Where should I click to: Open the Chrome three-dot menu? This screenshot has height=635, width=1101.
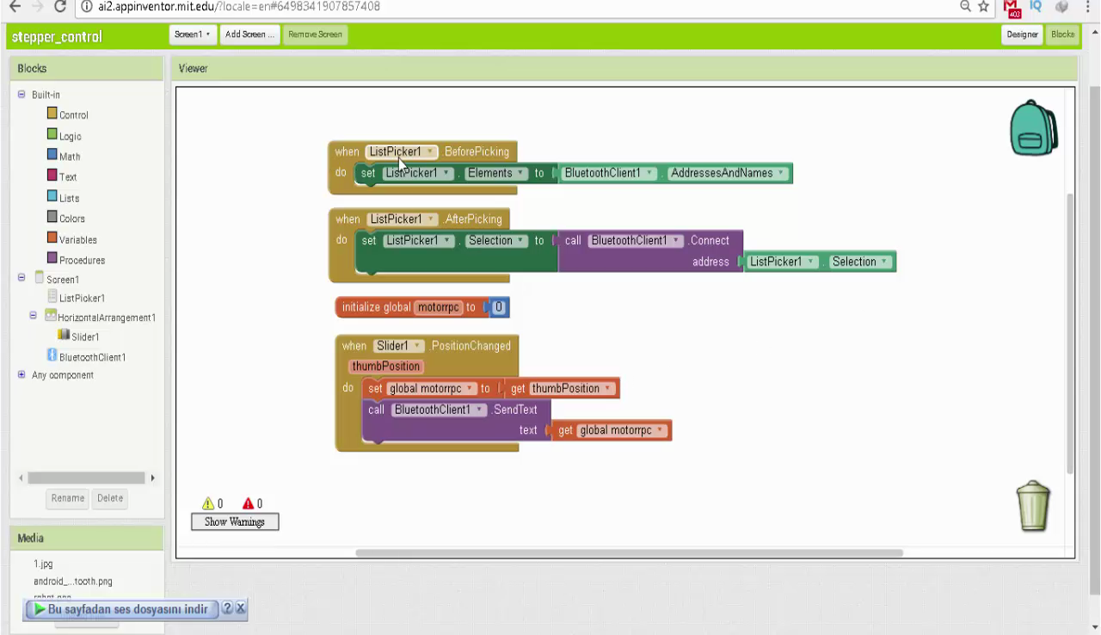(1087, 7)
